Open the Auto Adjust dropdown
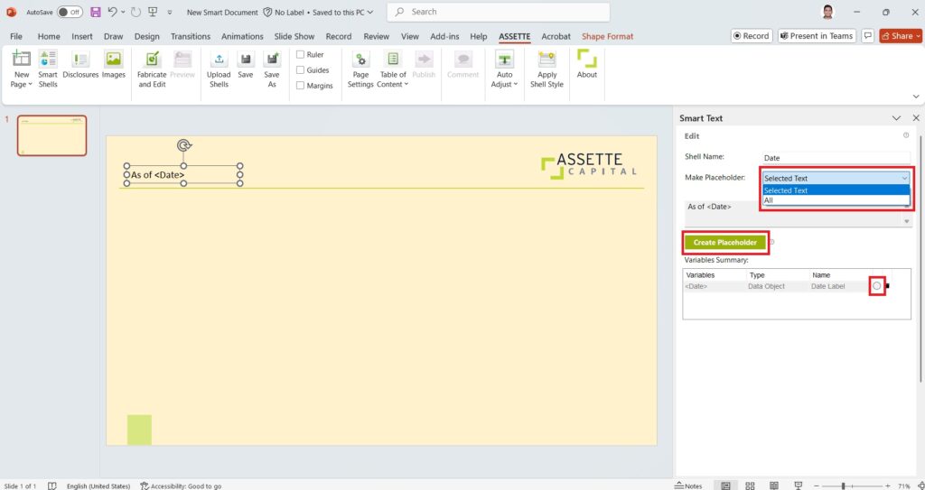This screenshot has height=490, width=925. coord(504,69)
